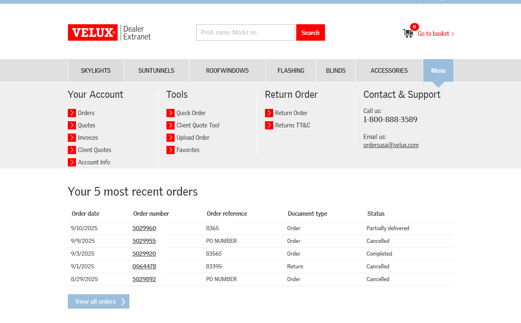The height and width of the screenshot is (323, 521).
Task: Click the Document type column header
Action: pos(308,214)
